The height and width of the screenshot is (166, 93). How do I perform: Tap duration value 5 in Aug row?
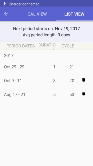pyautogui.click(x=54, y=94)
